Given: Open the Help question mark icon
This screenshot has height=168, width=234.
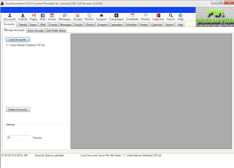Looking at the screenshot, I should (x=180, y=17).
